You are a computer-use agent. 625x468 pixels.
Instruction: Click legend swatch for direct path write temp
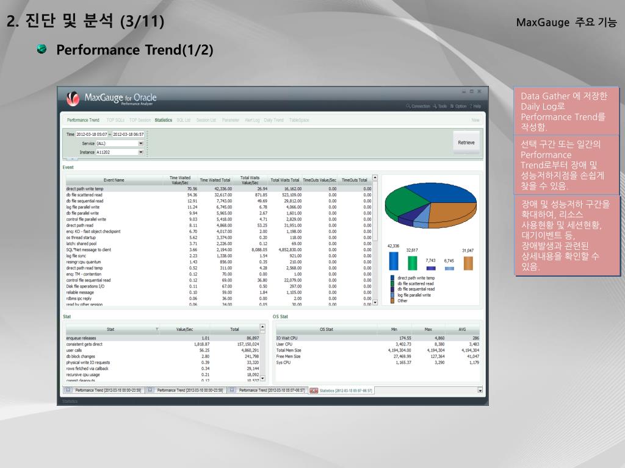point(392,278)
